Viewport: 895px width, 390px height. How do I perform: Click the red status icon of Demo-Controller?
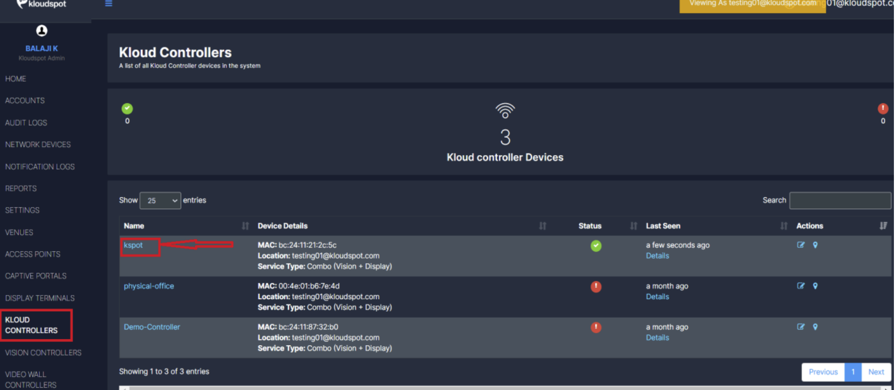(596, 327)
